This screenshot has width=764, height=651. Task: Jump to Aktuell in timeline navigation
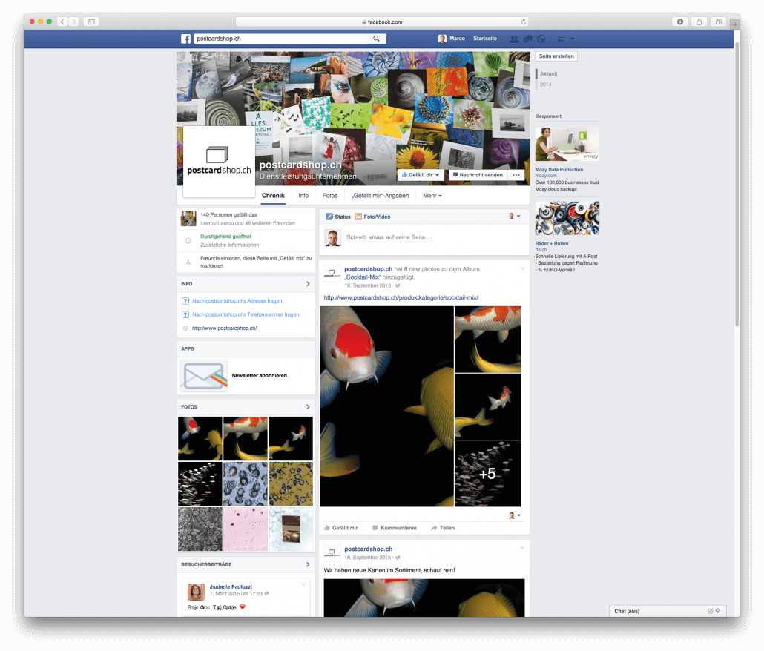click(x=548, y=73)
